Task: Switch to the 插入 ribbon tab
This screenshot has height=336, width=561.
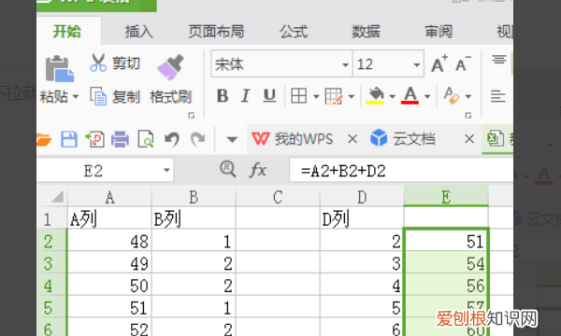Action: point(138,32)
